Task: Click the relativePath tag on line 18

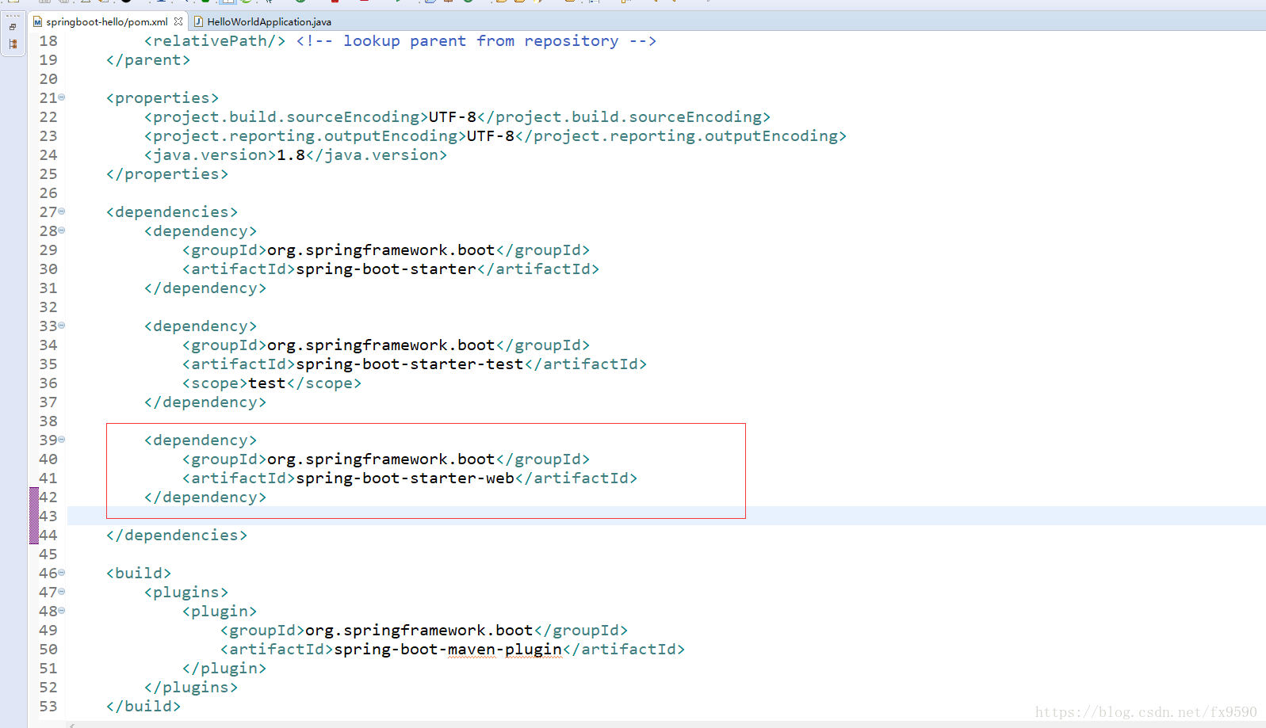Action: [x=215, y=41]
